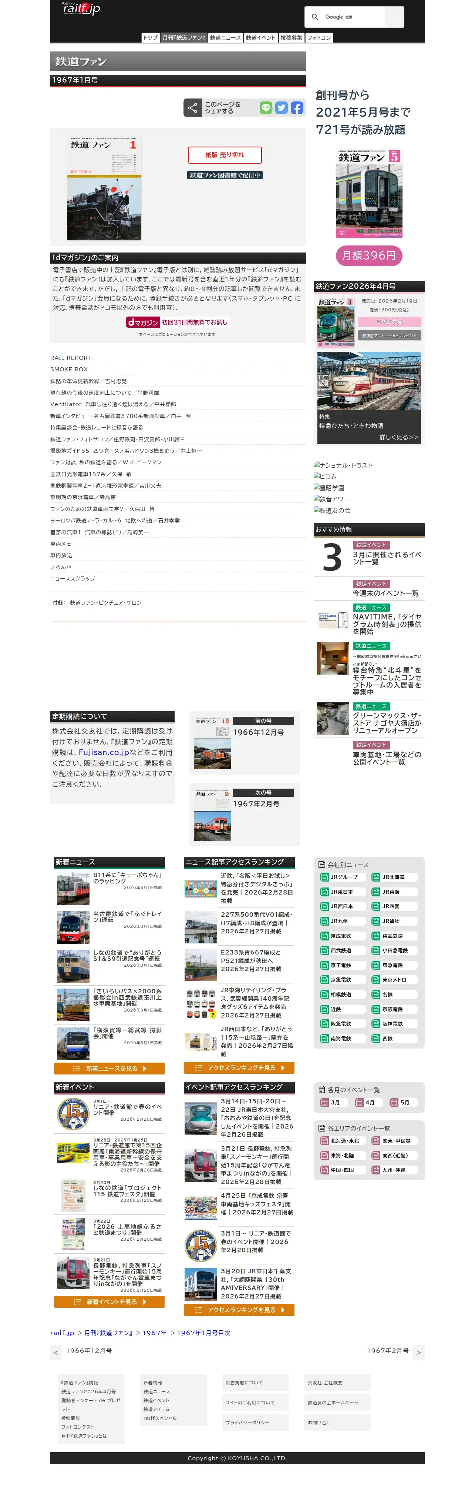Image resolution: width=475 pixels, height=1501 pixels.
Task: Open リニア・鉄道館で春のイベント開催 event
Action: coord(128,1109)
